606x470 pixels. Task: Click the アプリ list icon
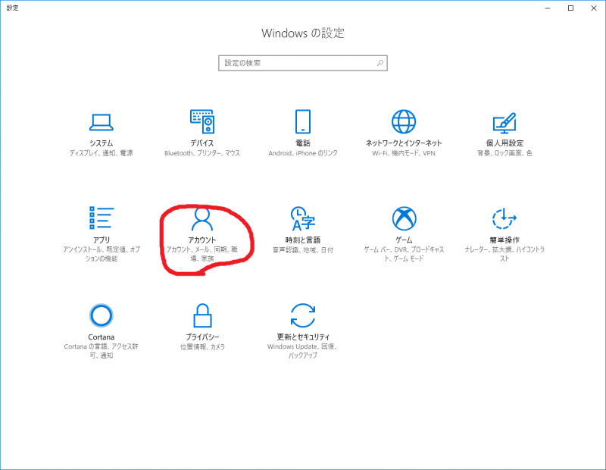(x=101, y=218)
